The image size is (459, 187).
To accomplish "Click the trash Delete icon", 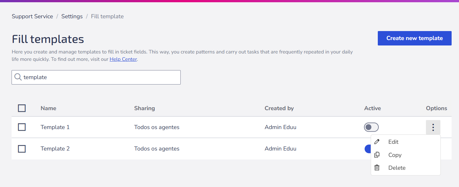I will [377, 167].
